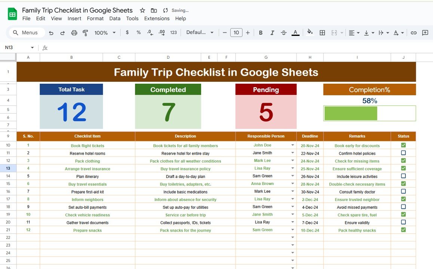Check status for Set auto-bill payments
This screenshot has width=433, height=269.
point(403,207)
